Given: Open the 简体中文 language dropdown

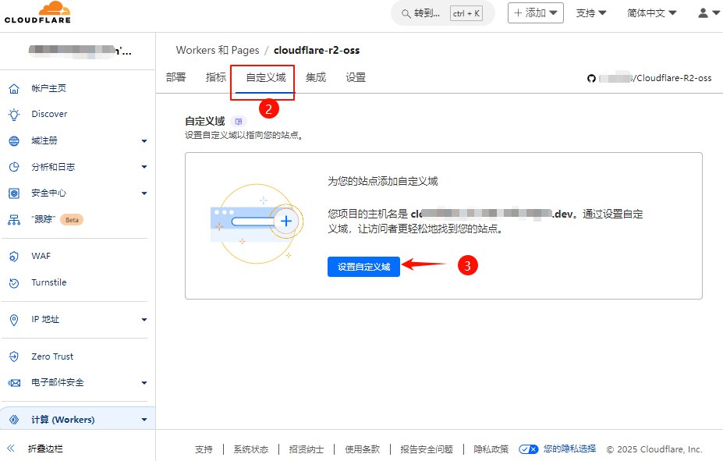Looking at the screenshot, I should tap(652, 13).
